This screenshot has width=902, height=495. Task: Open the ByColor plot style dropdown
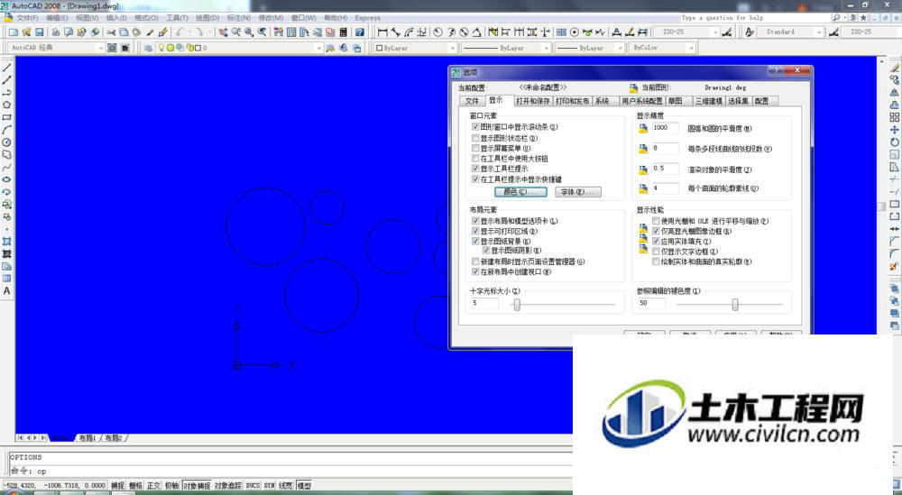[691, 49]
